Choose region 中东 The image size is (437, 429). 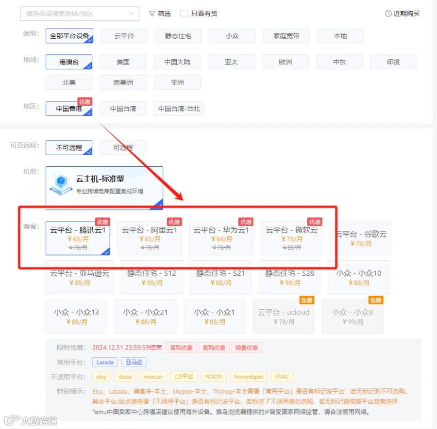pyautogui.click(x=339, y=62)
